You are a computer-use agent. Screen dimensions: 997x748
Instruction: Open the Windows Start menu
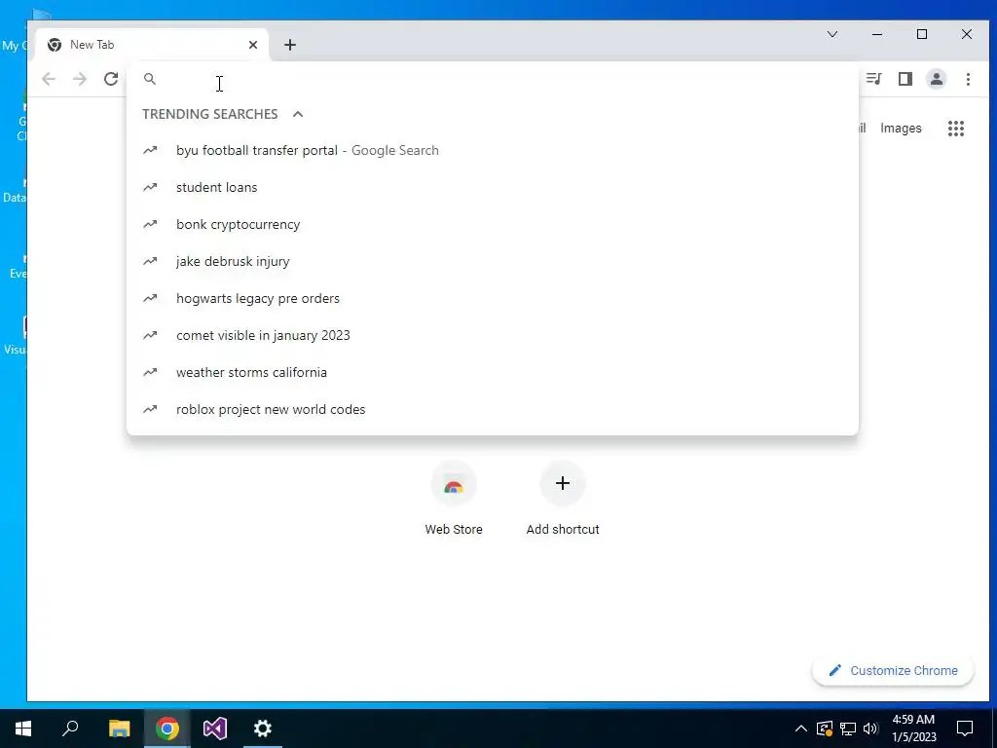pyautogui.click(x=23, y=729)
